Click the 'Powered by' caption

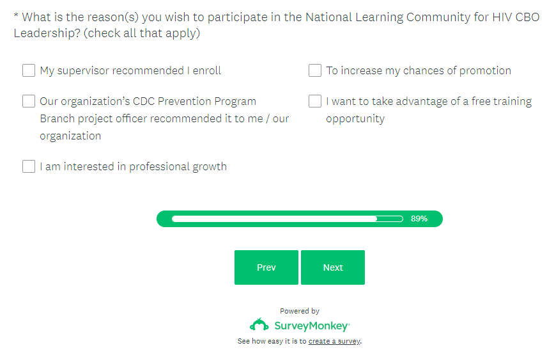tap(300, 311)
